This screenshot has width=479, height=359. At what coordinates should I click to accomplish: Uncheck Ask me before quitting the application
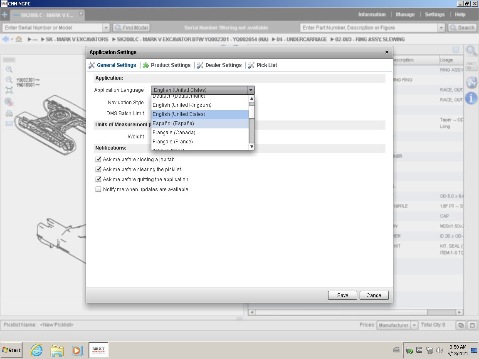click(x=99, y=179)
